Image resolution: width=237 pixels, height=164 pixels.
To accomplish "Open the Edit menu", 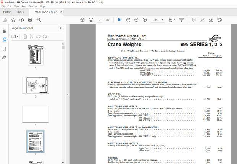I will [x=10, y=6].
